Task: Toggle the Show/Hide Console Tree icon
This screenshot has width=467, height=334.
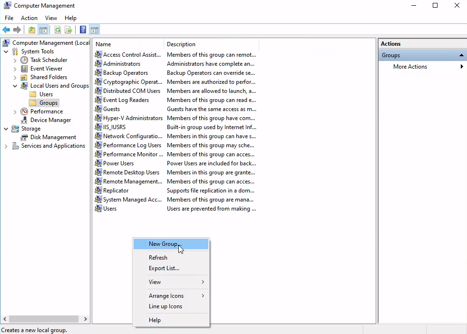Action: (43, 30)
